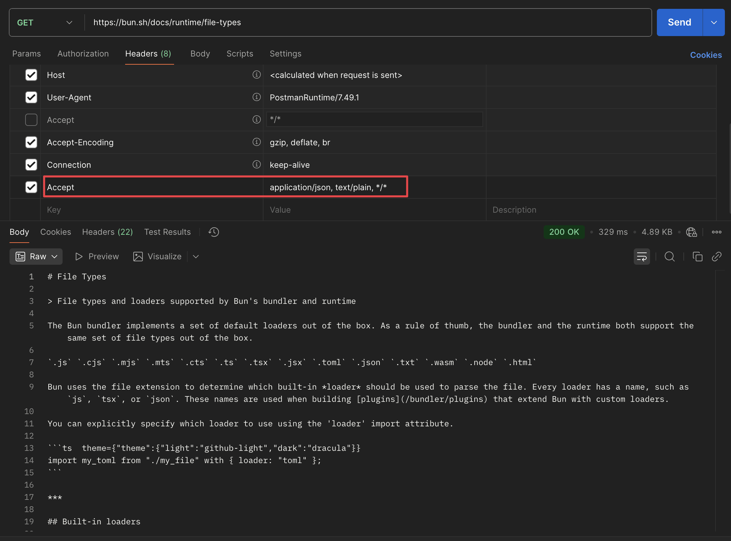Screen dimensions: 731x541
Task: Toggle word wrap icon in response toolbar
Action: (x=642, y=257)
